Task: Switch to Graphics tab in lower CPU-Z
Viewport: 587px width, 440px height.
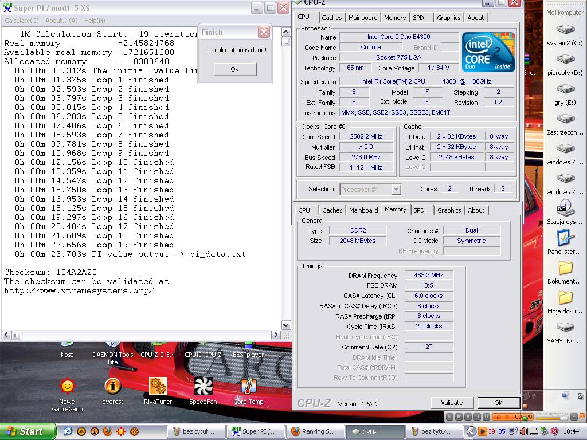Action: [x=449, y=210]
